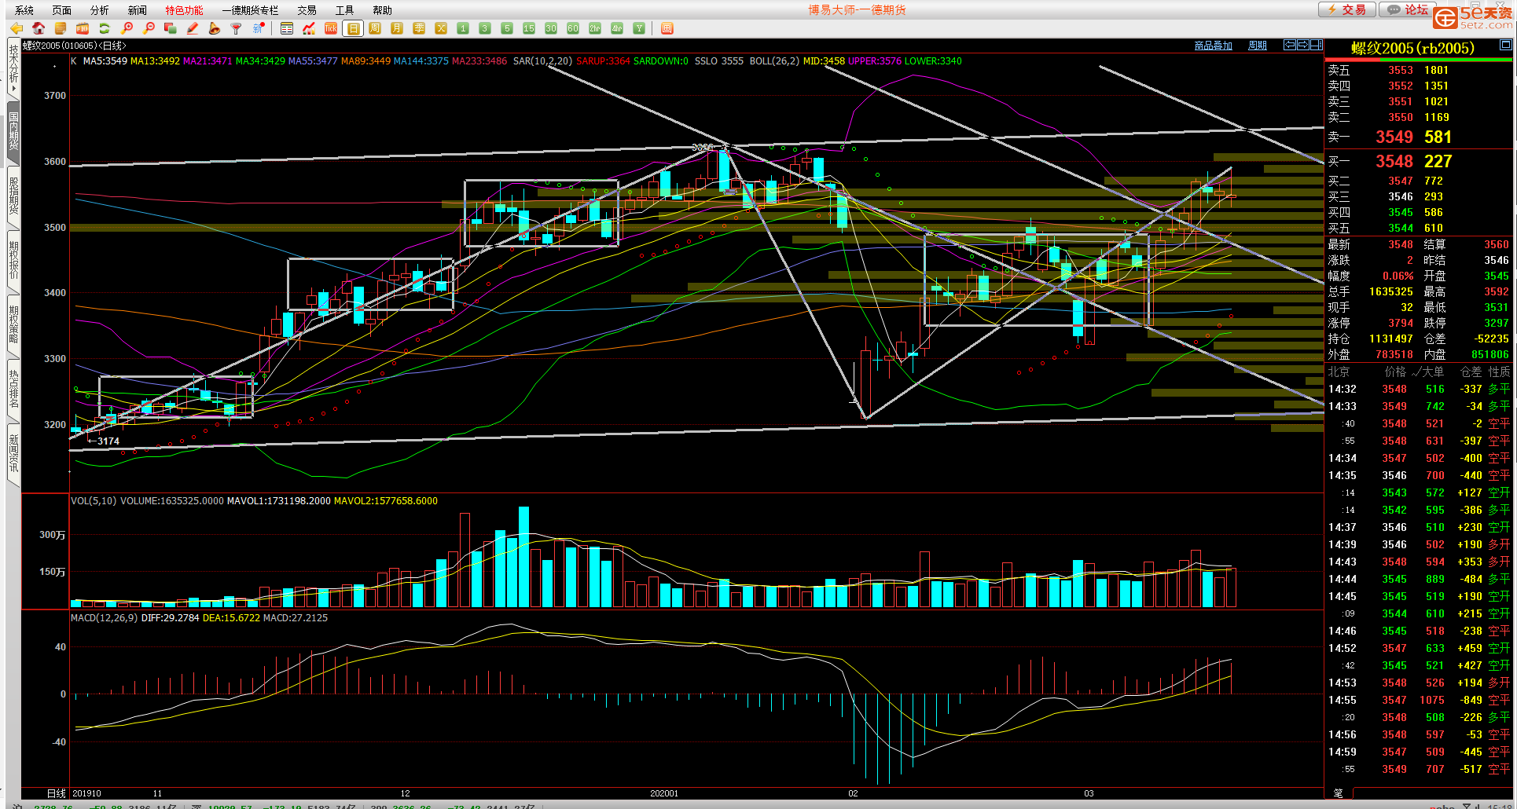Open the Tick chart icon
Viewport: 1517px width, 809px height.
(331, 28)
